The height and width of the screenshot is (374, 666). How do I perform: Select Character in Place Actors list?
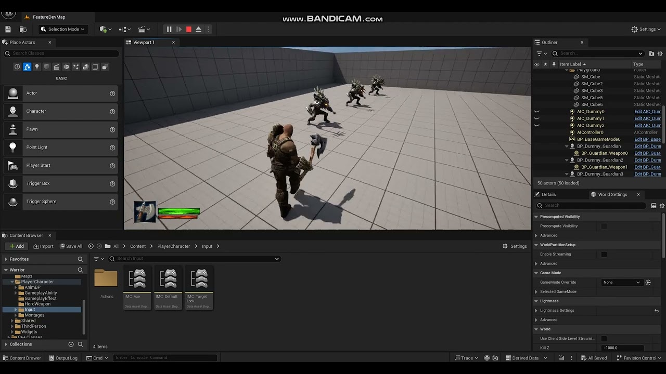(x=61, y=111)
